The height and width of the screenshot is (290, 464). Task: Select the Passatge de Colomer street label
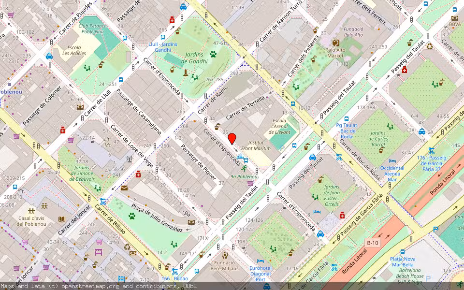click(43, 106)
